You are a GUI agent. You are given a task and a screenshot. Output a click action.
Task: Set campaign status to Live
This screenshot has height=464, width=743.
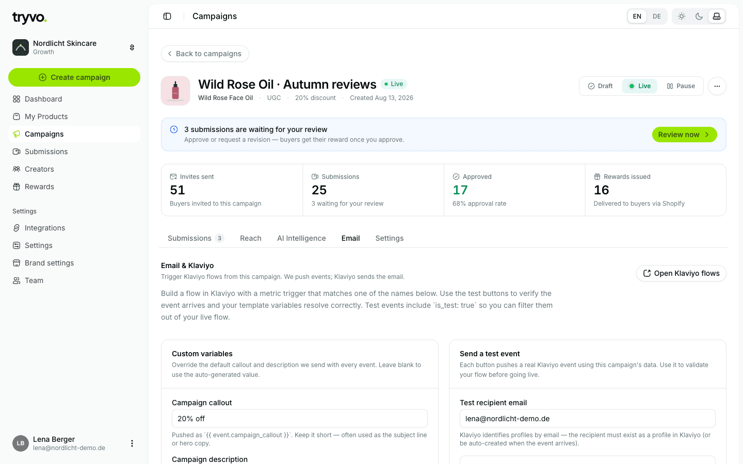click(x=639, y=86)
